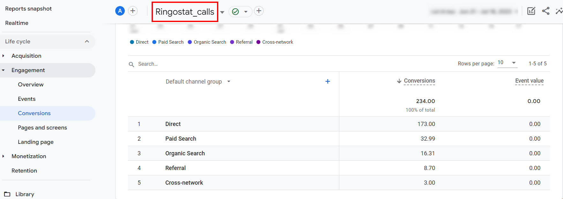Open Monetization reports
Viewport: 563px width, 199px height.
[x=29, y=156]
